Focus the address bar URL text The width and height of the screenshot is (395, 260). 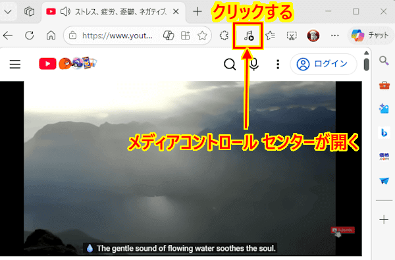coord(117,36)
